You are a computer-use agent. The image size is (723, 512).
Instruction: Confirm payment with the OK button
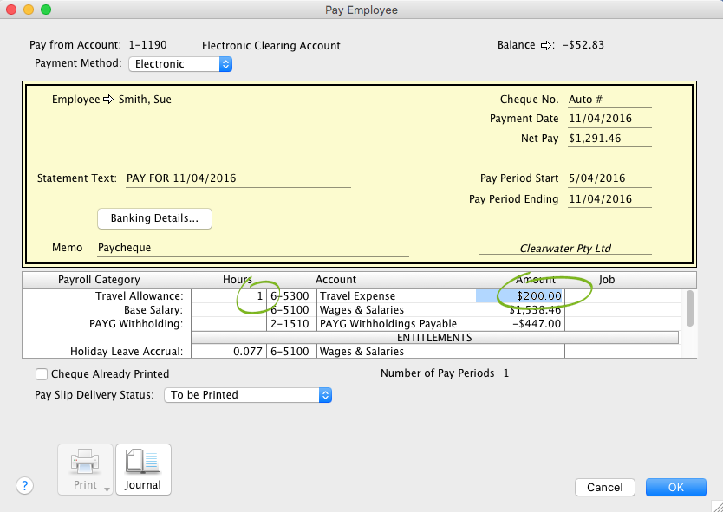(x=675, y=488)
